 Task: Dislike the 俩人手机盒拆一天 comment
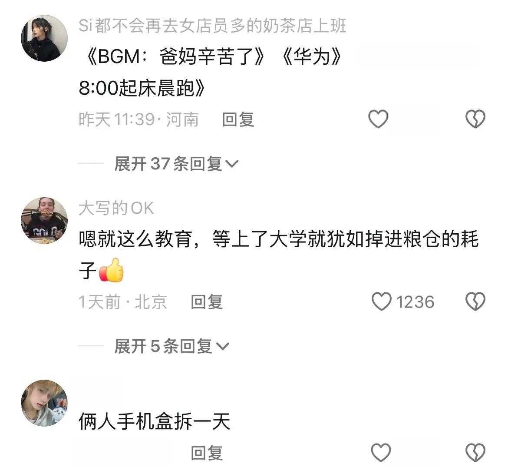[x=475, y=452]
